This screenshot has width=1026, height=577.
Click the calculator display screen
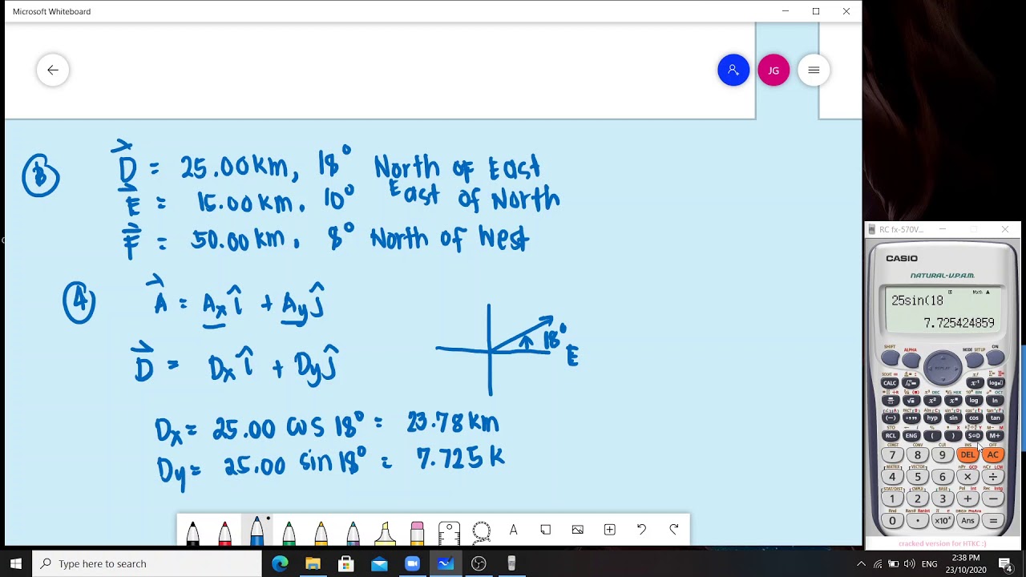(x=943, y=309)
